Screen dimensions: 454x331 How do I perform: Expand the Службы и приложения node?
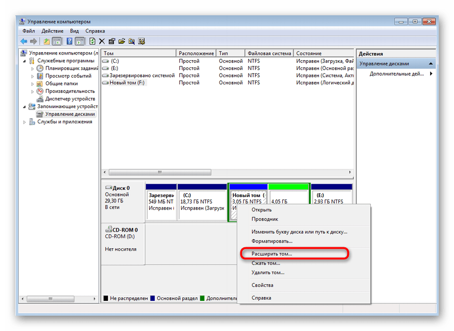point(25,122)
